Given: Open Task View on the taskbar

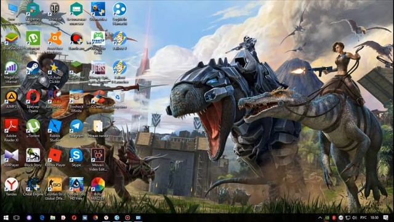Looking at the screenshot, I should coord(17,218).
